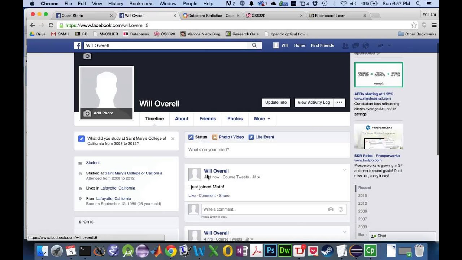Expand the More tab dropdown
This screenshot has width=462, height=260.
262,118
